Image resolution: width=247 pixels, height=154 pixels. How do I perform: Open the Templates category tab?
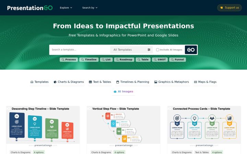tap(39, 82)
